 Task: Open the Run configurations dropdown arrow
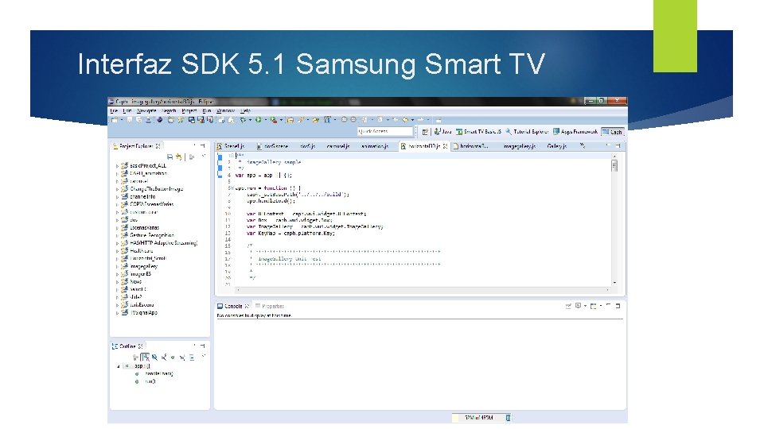tap(266, 120)
